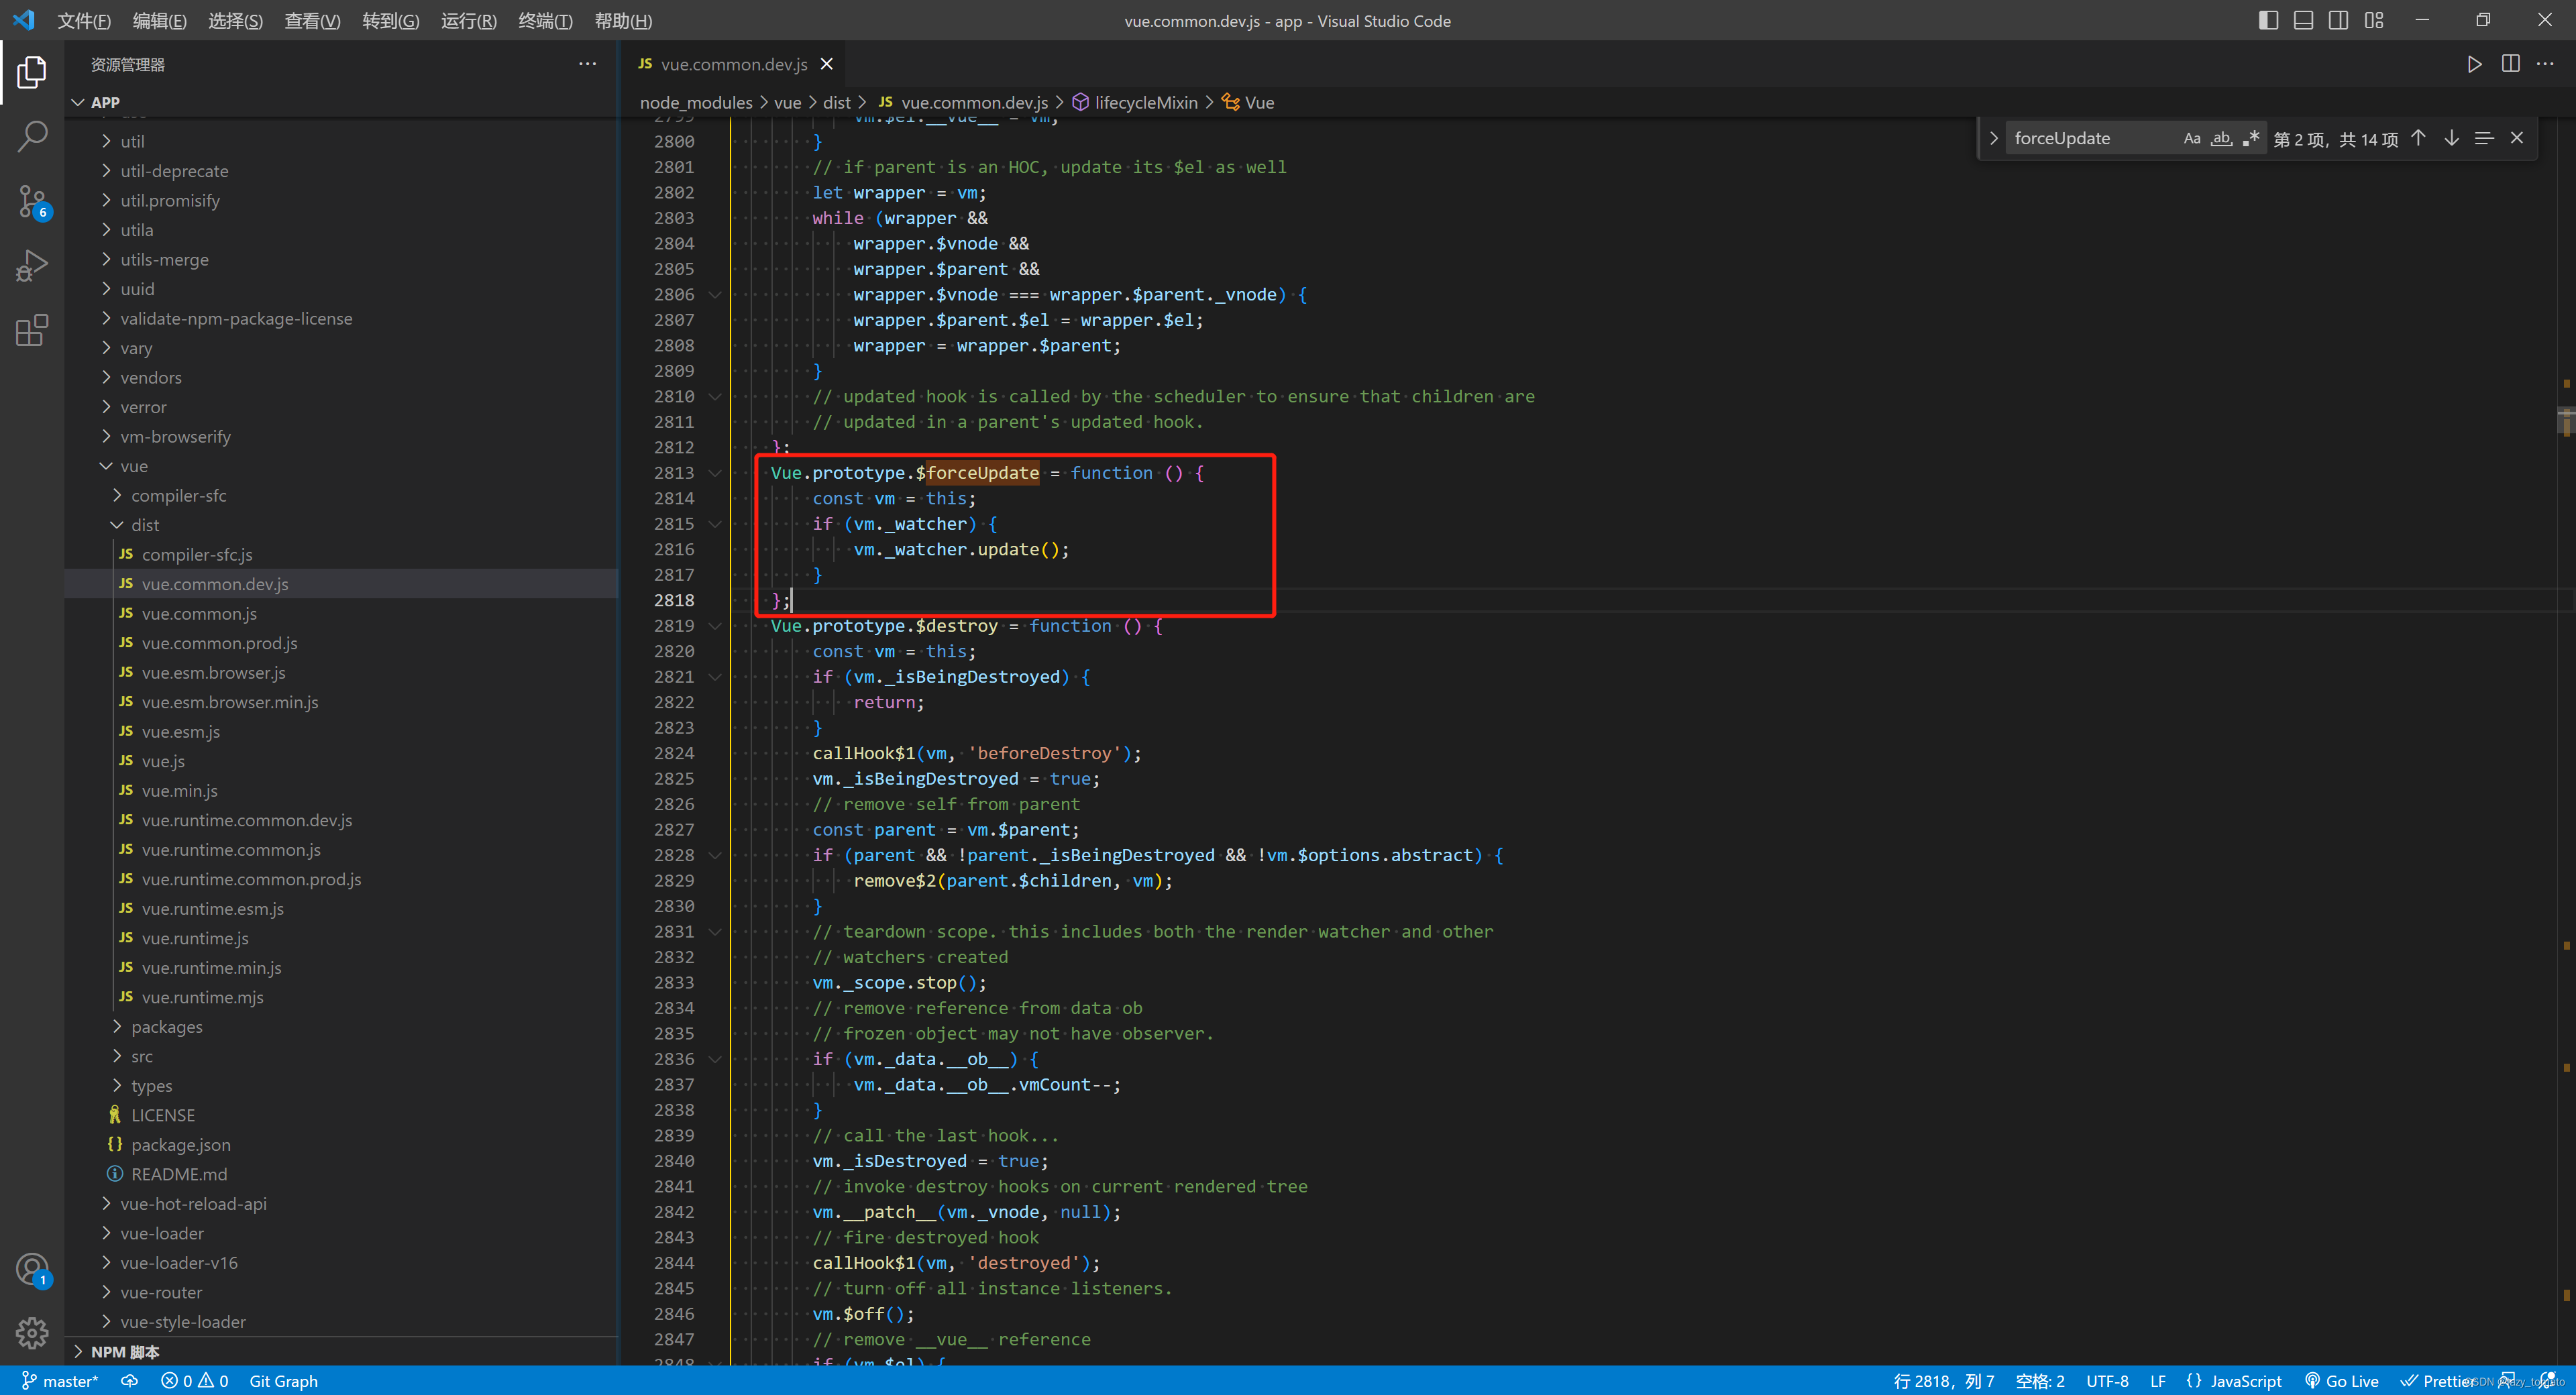Collapse the dist folder
Image resolution: width=2576 pixels, height=1395 pixels.
click(x=144, y=525)
